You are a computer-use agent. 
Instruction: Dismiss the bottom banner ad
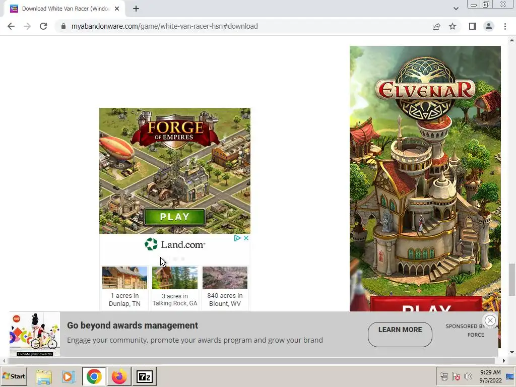[490, 320]
